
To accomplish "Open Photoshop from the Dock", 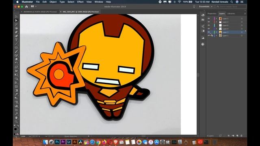I will [x=57, y=142].
